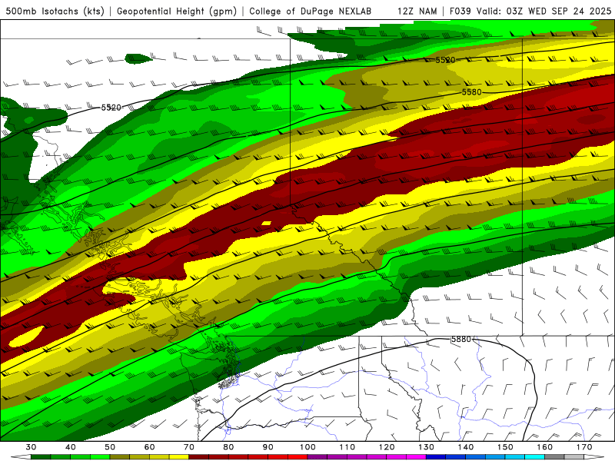Click the dark blue 130-135 kt legend swatch

[436, 457]
